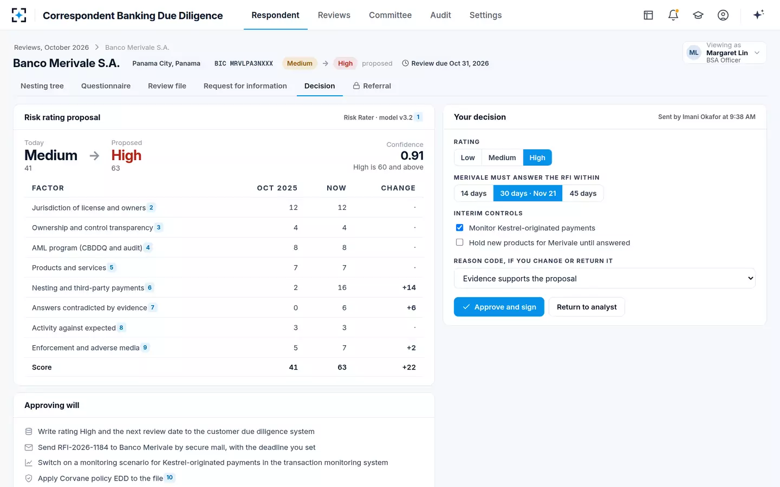Screen dimensions: 780x487
Task: Click citation badge 9 on Enforcement row
Action: click(145, 347)
